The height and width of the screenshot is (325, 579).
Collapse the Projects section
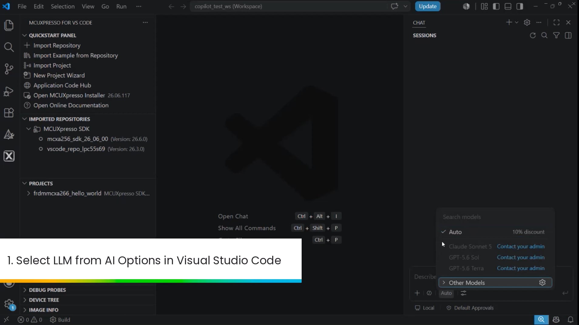[x=25, y=183]
